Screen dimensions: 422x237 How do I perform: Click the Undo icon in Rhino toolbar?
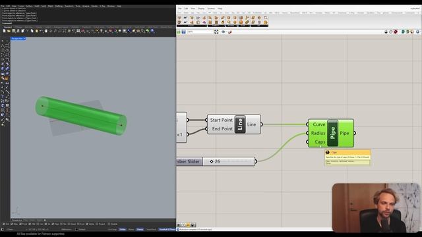41,31
